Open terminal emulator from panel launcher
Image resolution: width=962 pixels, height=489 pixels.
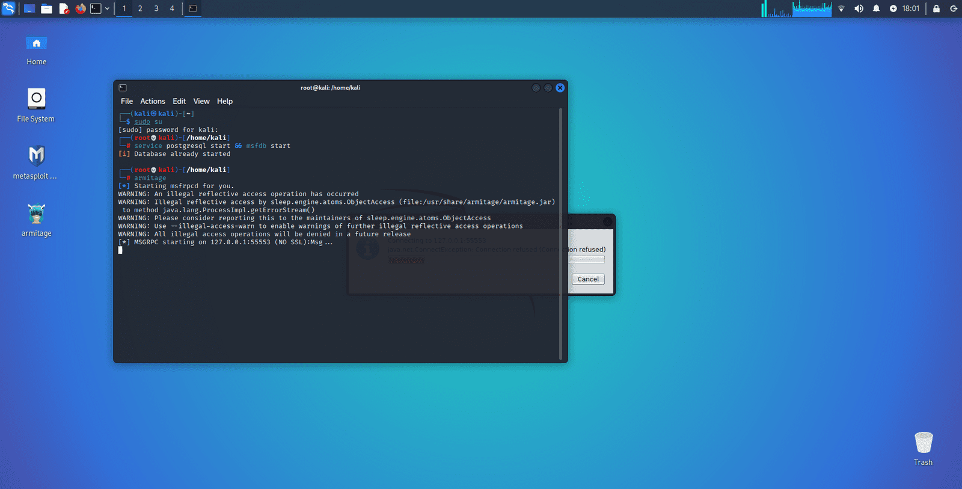point(96,8)
